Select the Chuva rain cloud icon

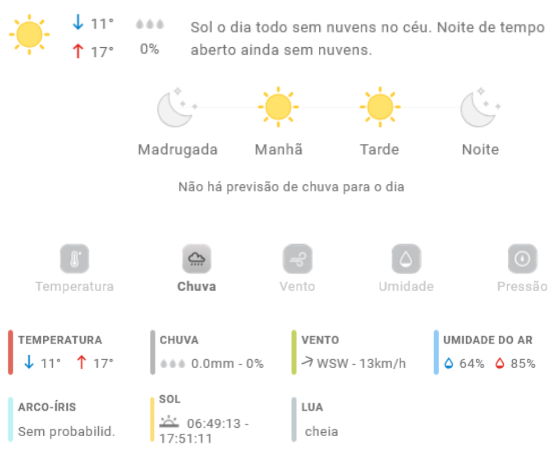click(x=197, y=259)
